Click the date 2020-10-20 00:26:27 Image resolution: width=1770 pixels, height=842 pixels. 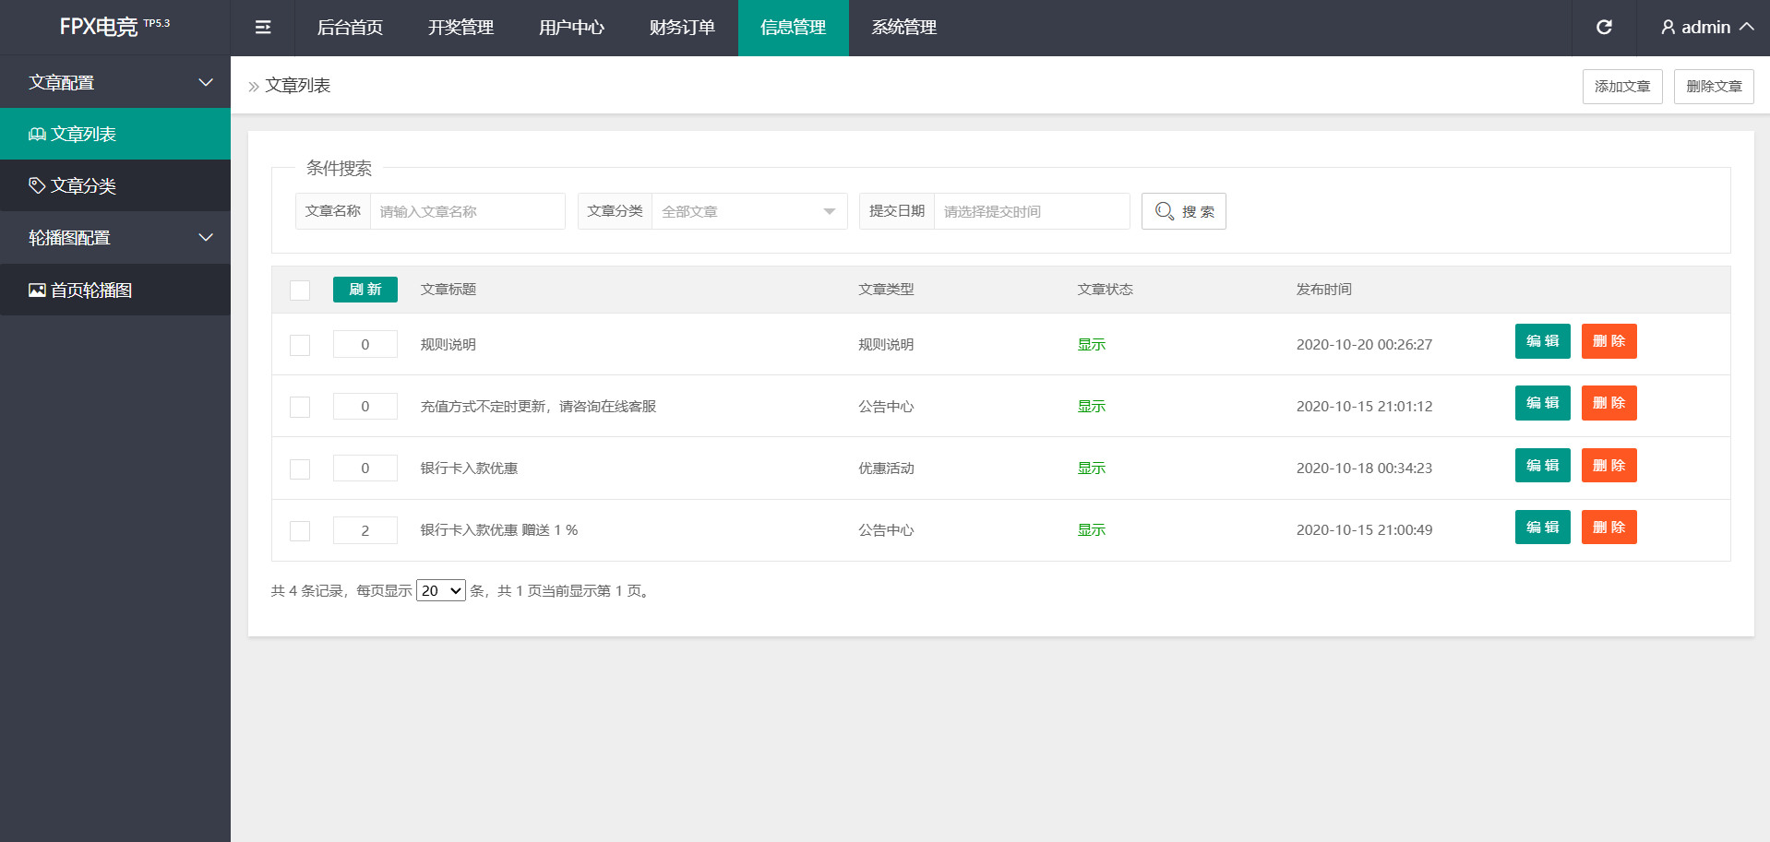[1364, 345]
